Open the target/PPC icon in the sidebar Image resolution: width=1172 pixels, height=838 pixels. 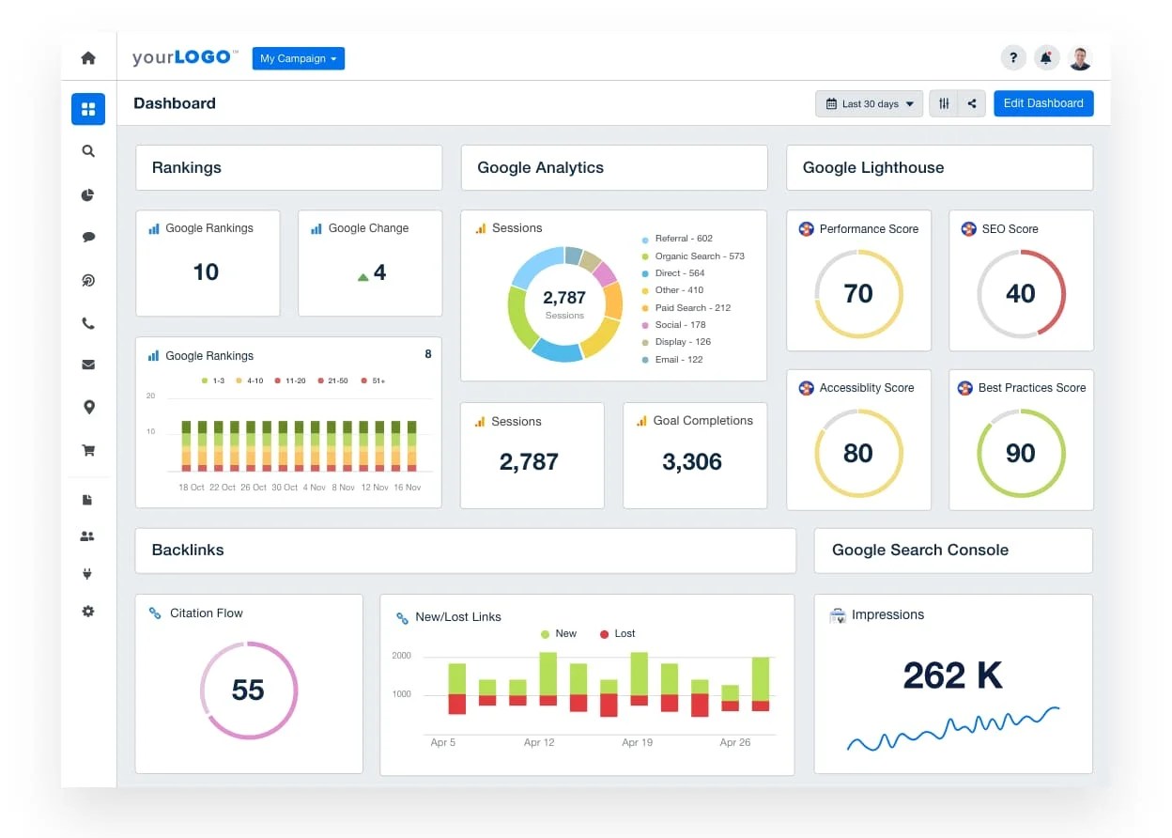coord(88,281)
